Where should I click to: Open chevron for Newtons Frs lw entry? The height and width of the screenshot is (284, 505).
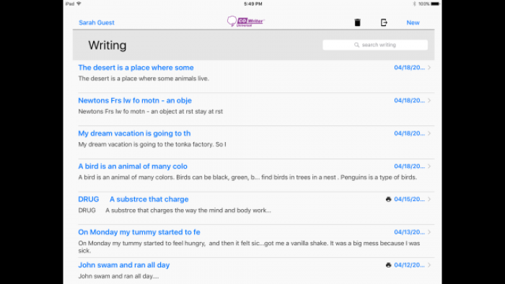pyautogui.click(x=429, y=100)
